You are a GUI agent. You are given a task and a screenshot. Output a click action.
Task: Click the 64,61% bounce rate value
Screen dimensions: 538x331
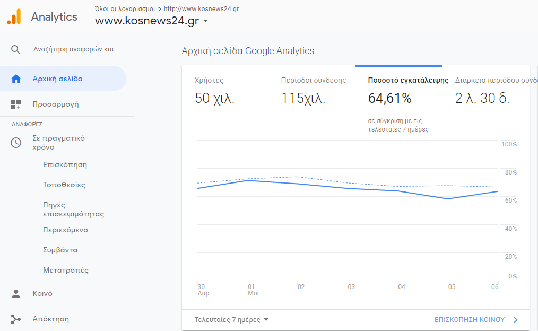pos(390,99)
